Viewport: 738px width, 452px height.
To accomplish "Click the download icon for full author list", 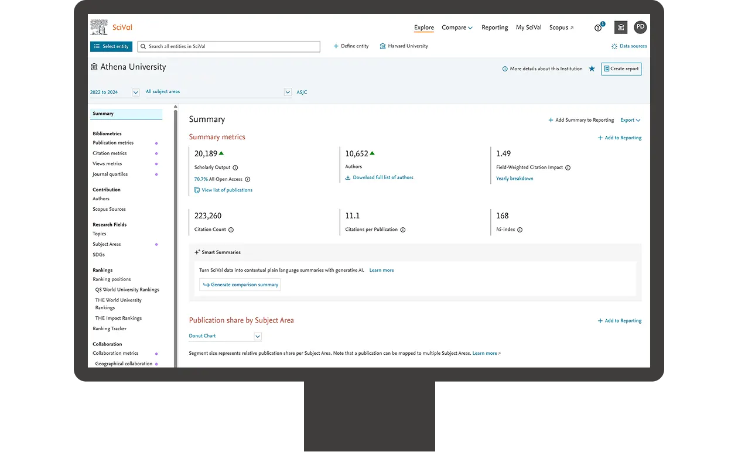I will [x=348, y=178].
